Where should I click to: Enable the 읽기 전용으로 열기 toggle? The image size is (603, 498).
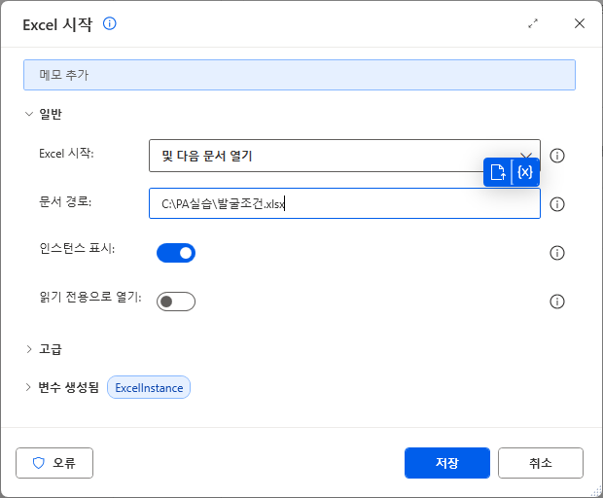coord(176,302)
